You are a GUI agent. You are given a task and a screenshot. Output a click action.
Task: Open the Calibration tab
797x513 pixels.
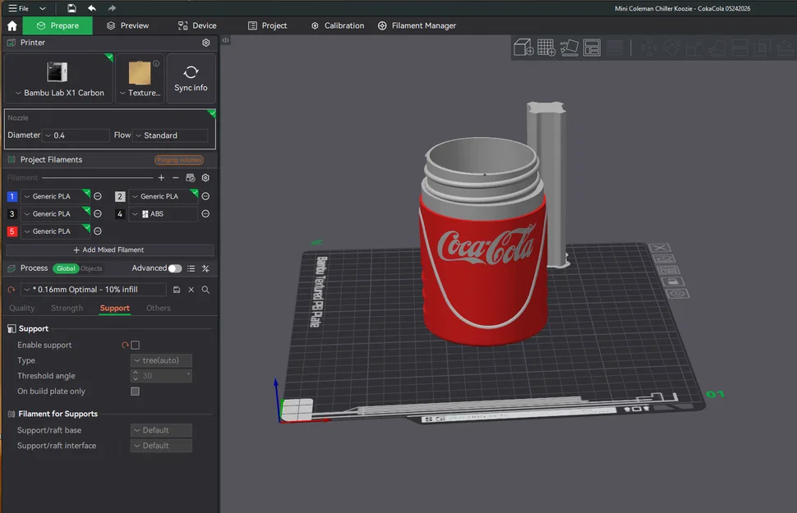click(338, 26)
